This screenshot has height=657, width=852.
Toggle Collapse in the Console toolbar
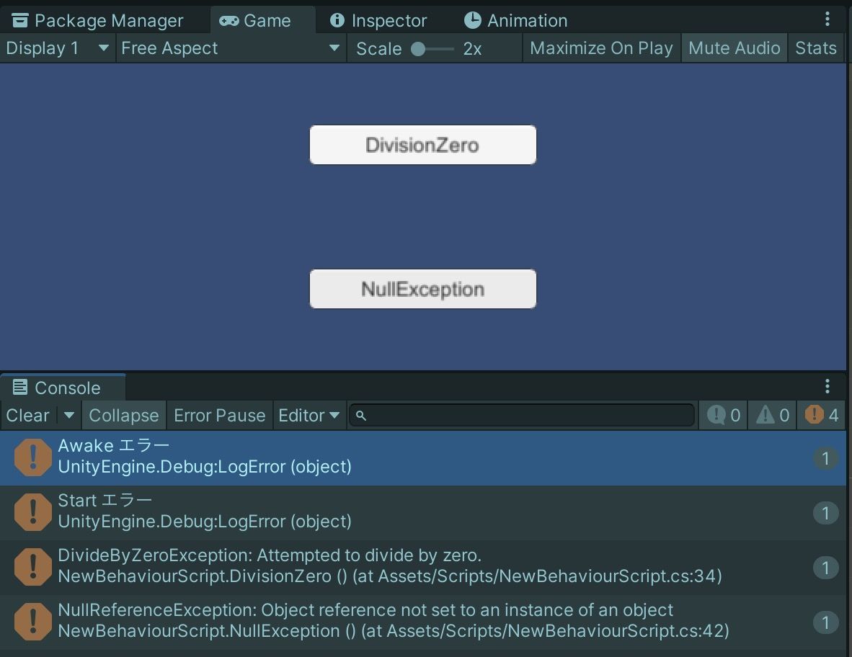point(123,415)
